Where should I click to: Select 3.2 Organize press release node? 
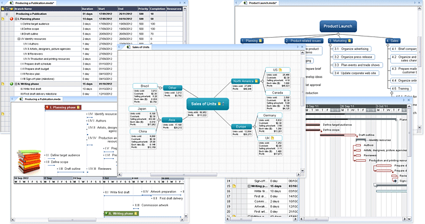tap(354, 57)
